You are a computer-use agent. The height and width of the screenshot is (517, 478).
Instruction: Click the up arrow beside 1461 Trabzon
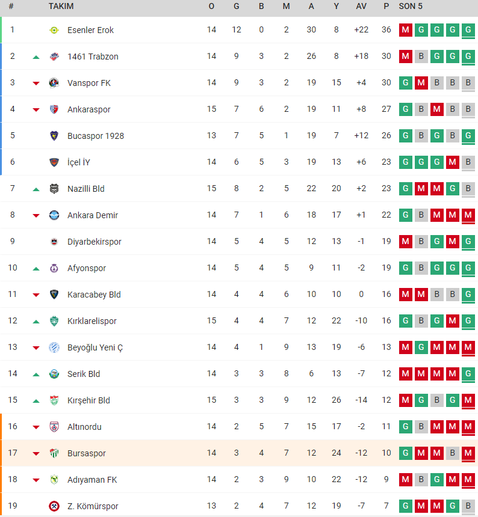pyautogui.click(x=36, y=57)
